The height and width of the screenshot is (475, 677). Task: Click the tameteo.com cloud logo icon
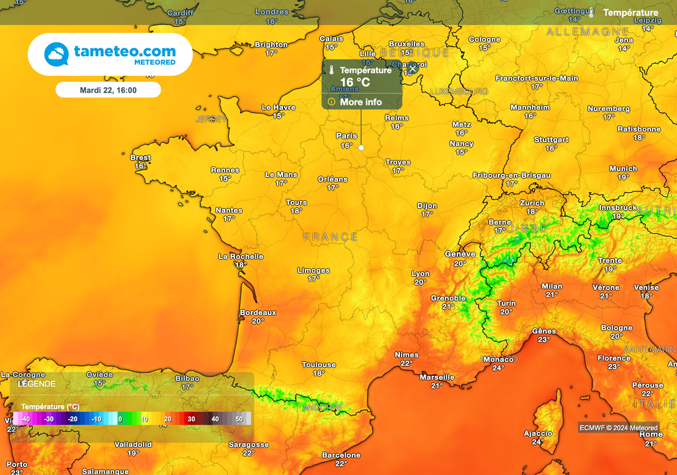(56, 54)
